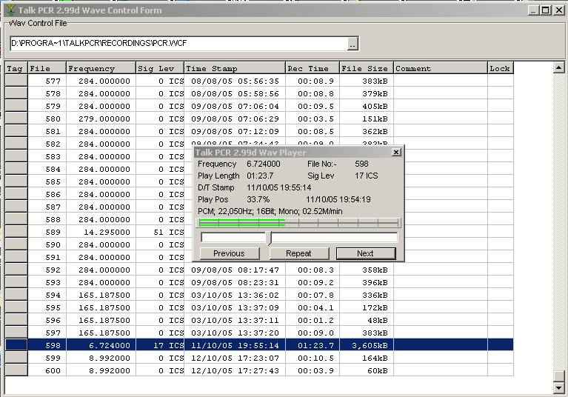The width and height of the screenshot is (568, 397).
Task: Click the Sig Lev column header
Action: coord(160,68)
